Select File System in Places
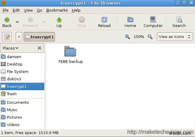This screenshot has height=137, width=195. click(x=22, y=72)
